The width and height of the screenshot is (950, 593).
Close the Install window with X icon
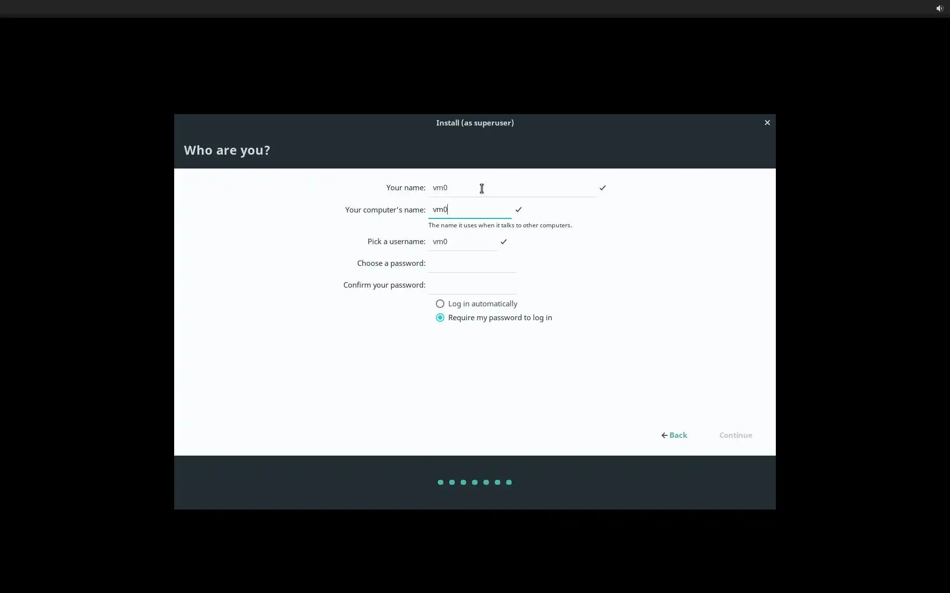pyautogui.click(x=767, y=123)
